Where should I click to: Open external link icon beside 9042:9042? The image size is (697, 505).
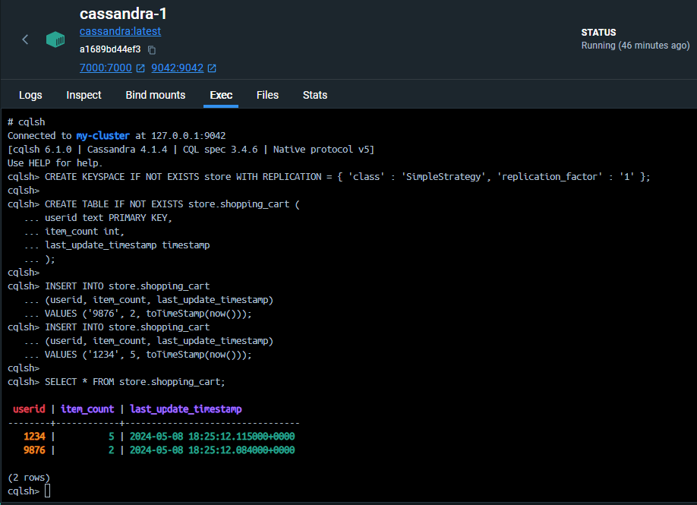[x=212, y=68]
